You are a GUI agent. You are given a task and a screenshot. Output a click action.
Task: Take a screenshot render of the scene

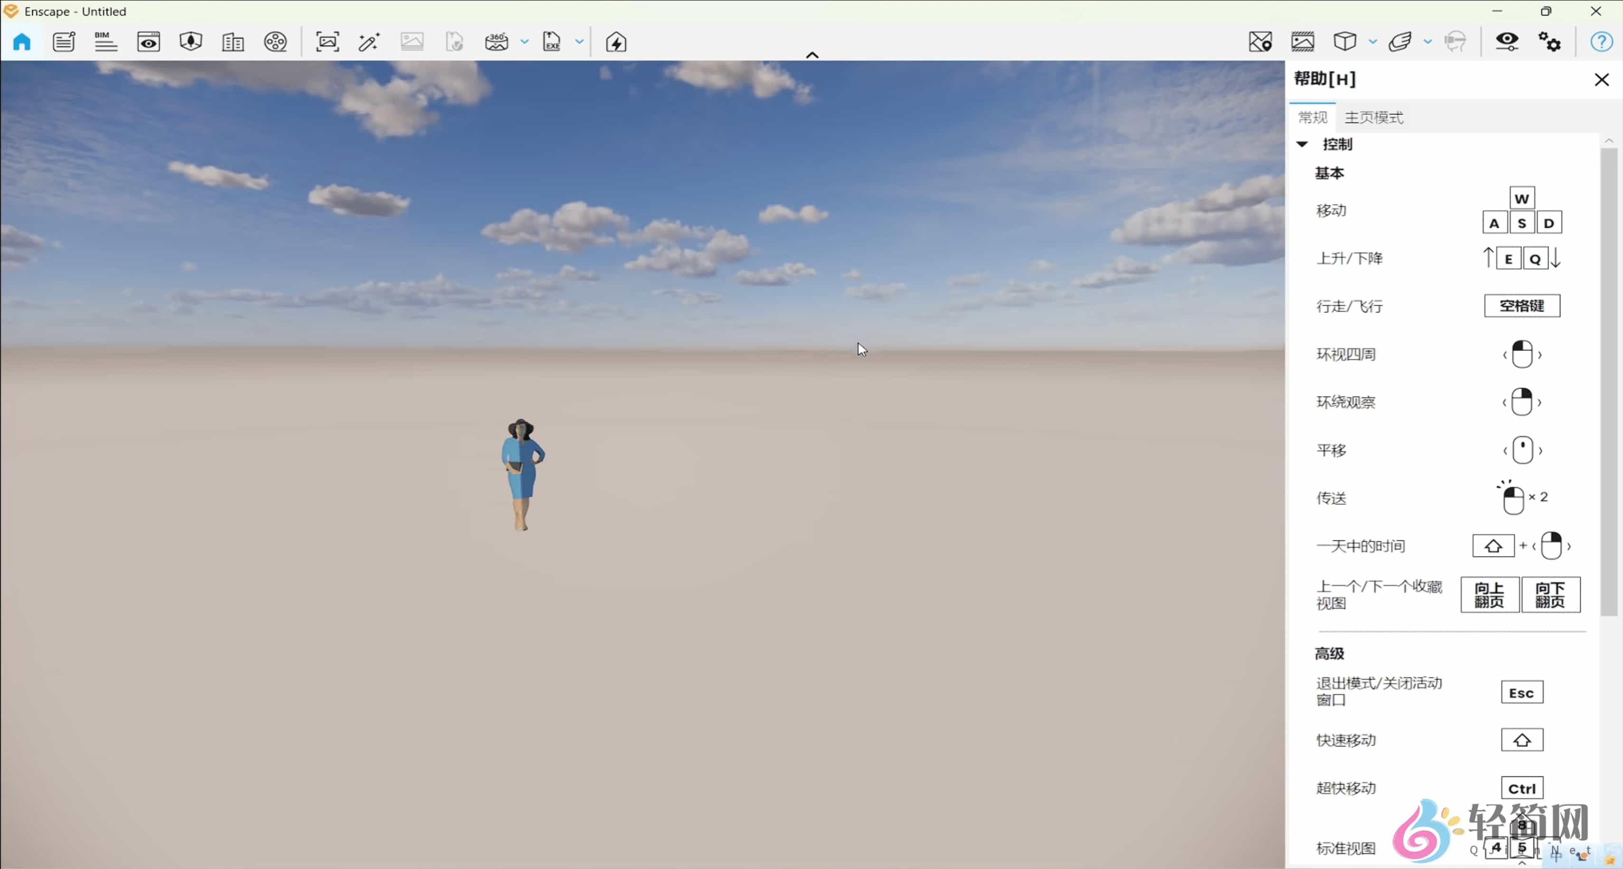click(x=328, y=42)
